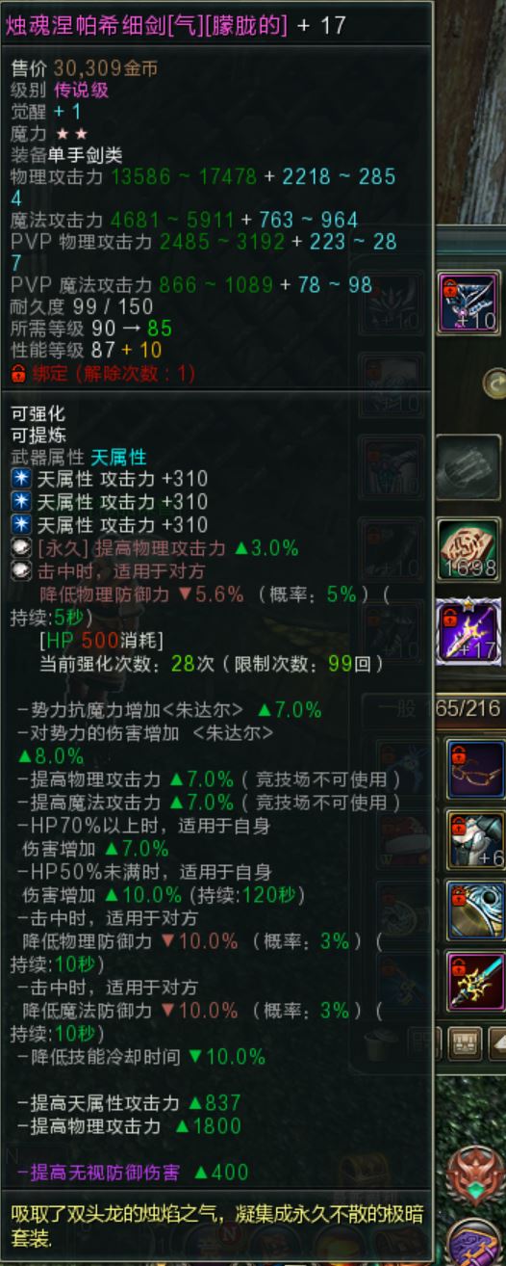Select the scroll stack showing 1698
506x1266 pixels.
click(468, 550)
